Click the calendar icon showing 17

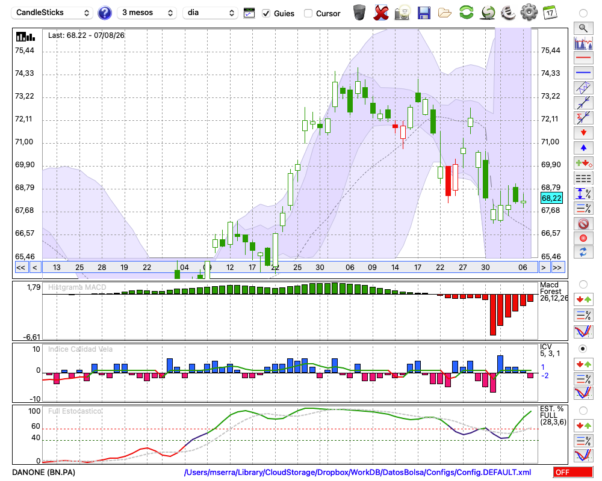point(550,13)
